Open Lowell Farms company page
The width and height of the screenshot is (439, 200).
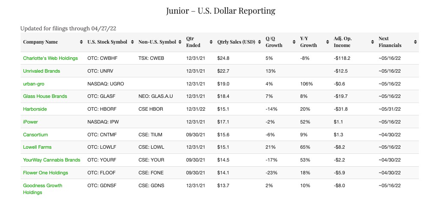pyautogui.click(x=37, y=147)
